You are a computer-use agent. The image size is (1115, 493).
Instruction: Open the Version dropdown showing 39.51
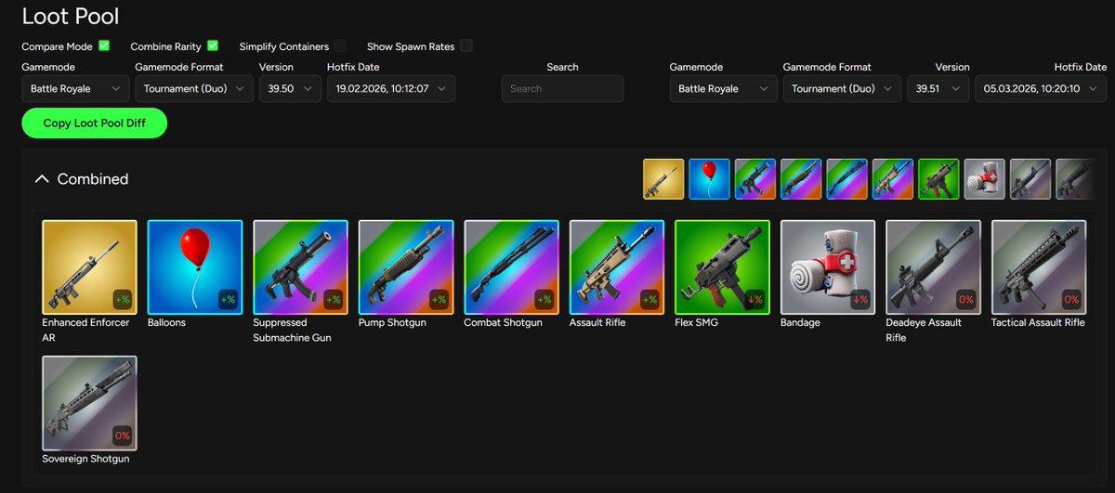pos(938,88)
